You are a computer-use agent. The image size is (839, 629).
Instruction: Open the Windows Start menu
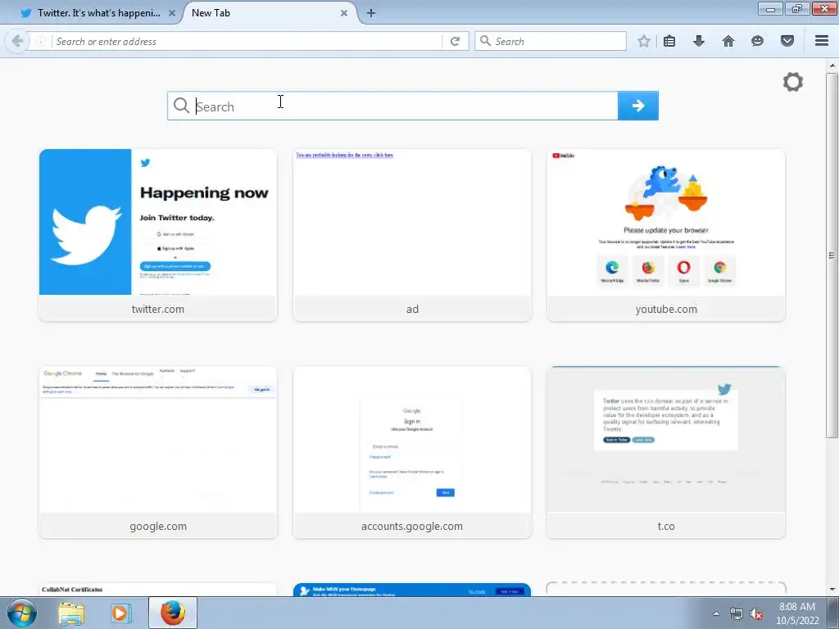21,613
